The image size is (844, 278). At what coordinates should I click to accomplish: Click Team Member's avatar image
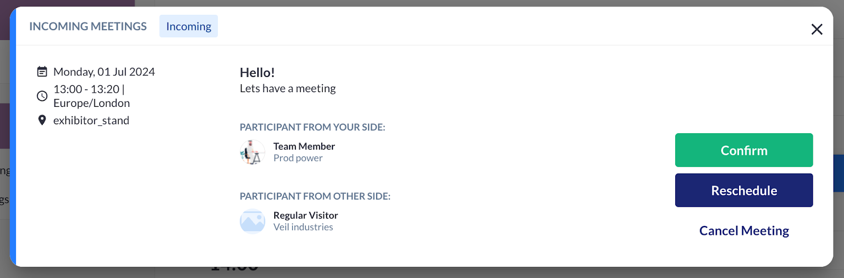(x=253, y=152)
